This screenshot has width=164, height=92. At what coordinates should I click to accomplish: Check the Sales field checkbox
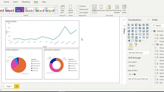click(x=156, y=35)
